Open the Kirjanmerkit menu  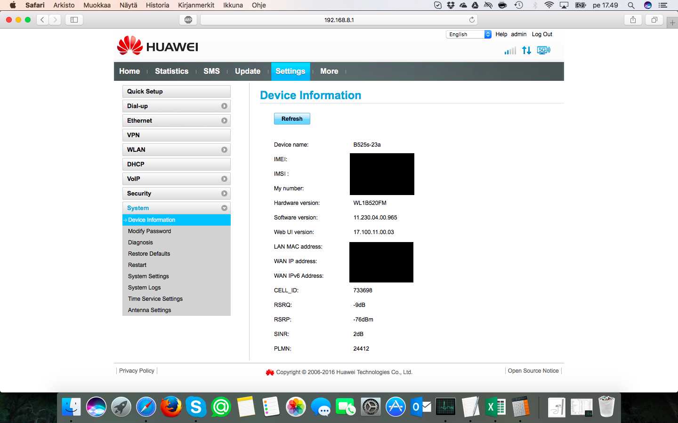pos(196,5)
